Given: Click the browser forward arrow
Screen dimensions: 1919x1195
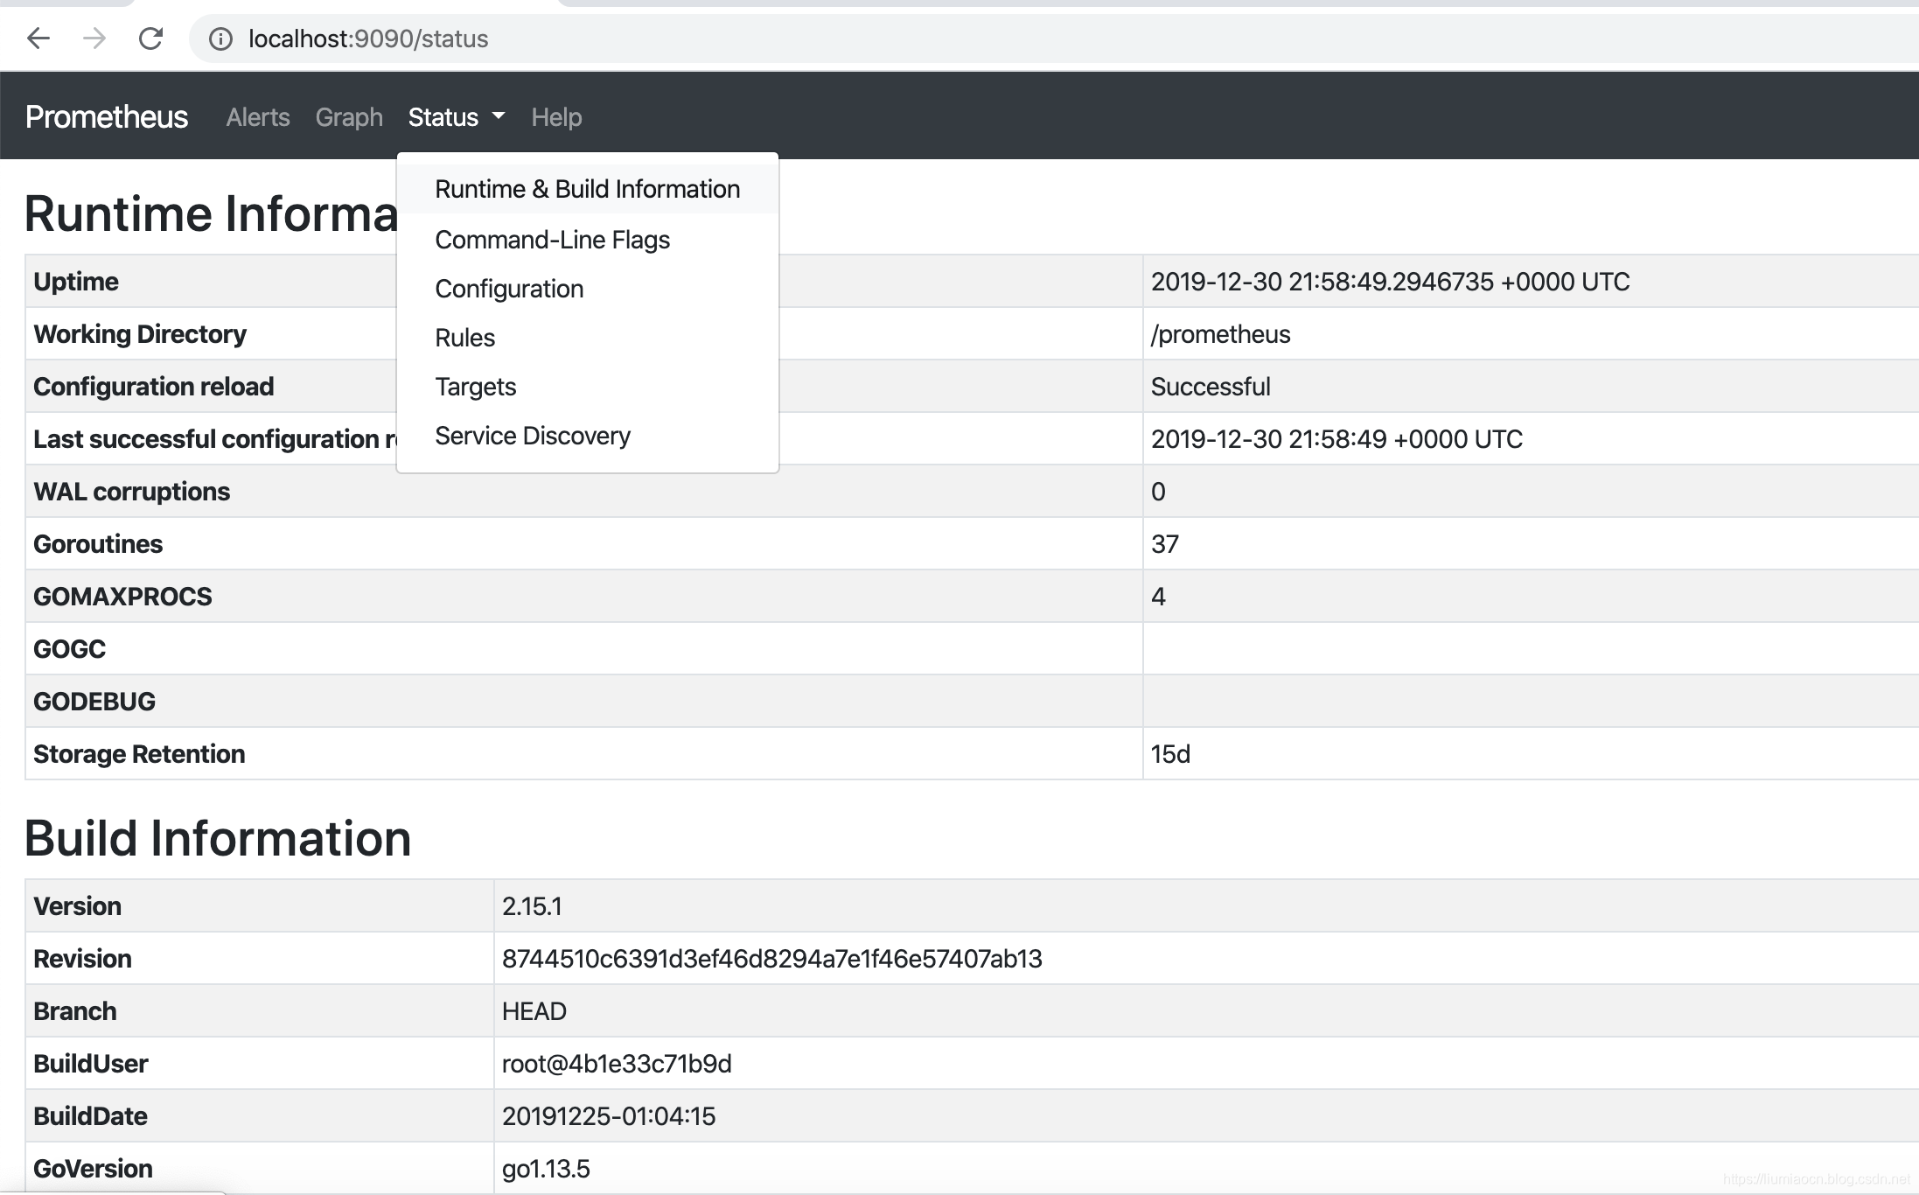Looking at the screenshot, I should (94, 38).
